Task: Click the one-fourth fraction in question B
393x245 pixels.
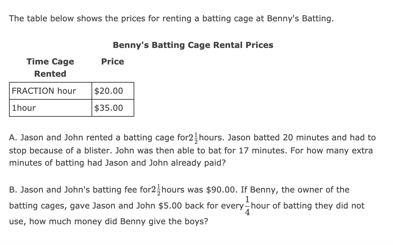Action: click(247, 206)
